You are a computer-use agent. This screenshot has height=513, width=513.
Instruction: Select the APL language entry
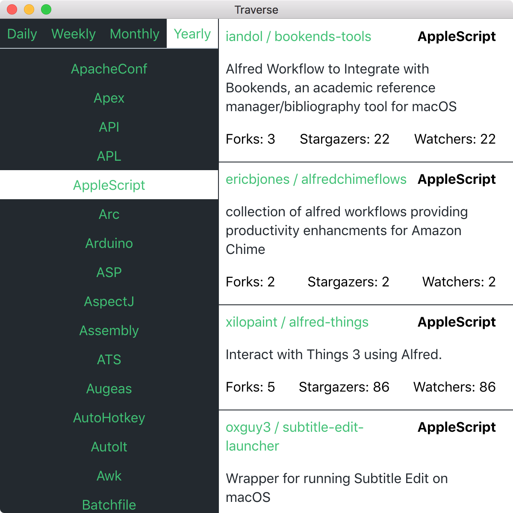point(109,156)
